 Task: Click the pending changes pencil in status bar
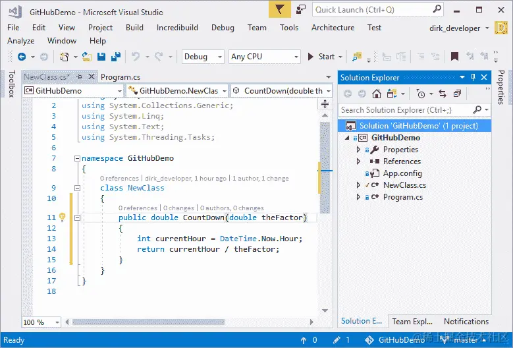coord(337,340)
